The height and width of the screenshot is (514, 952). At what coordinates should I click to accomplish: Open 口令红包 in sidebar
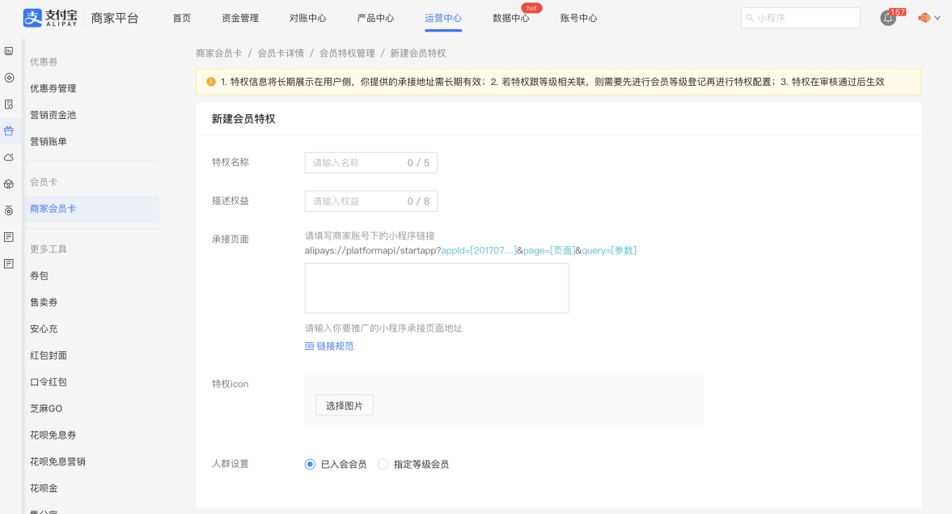[x=49, y=382]
